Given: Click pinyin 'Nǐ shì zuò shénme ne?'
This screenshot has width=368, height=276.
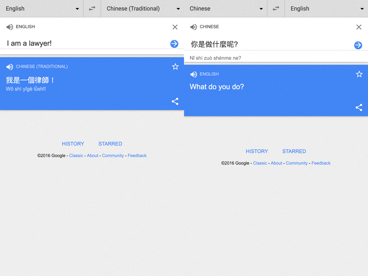Looking at the screenshot, I should 215,58.
